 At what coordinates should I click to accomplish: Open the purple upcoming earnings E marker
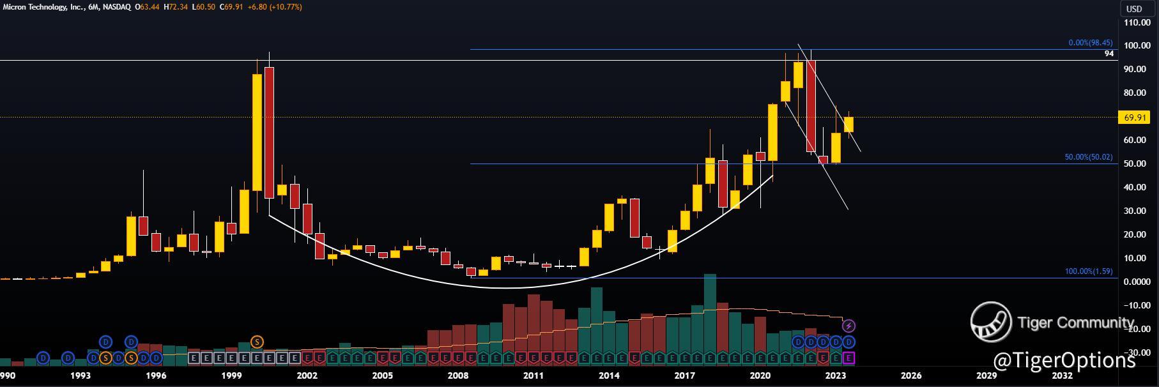(849, 358)
